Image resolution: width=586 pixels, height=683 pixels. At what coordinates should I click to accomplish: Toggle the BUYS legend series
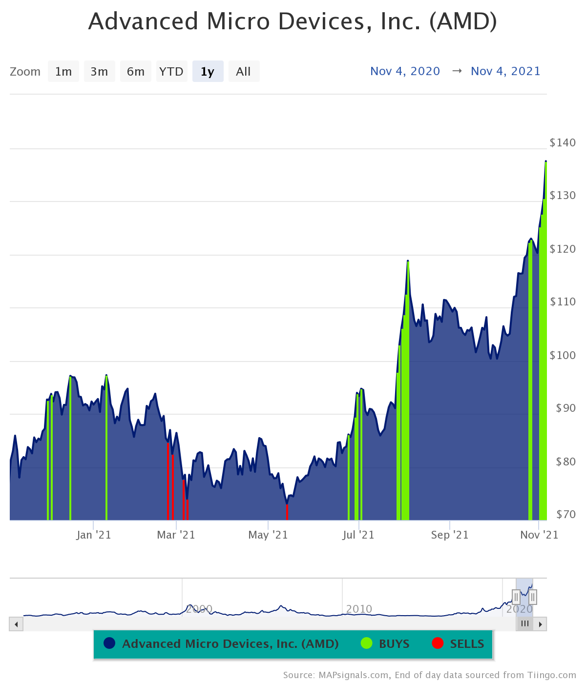(385, 643)
